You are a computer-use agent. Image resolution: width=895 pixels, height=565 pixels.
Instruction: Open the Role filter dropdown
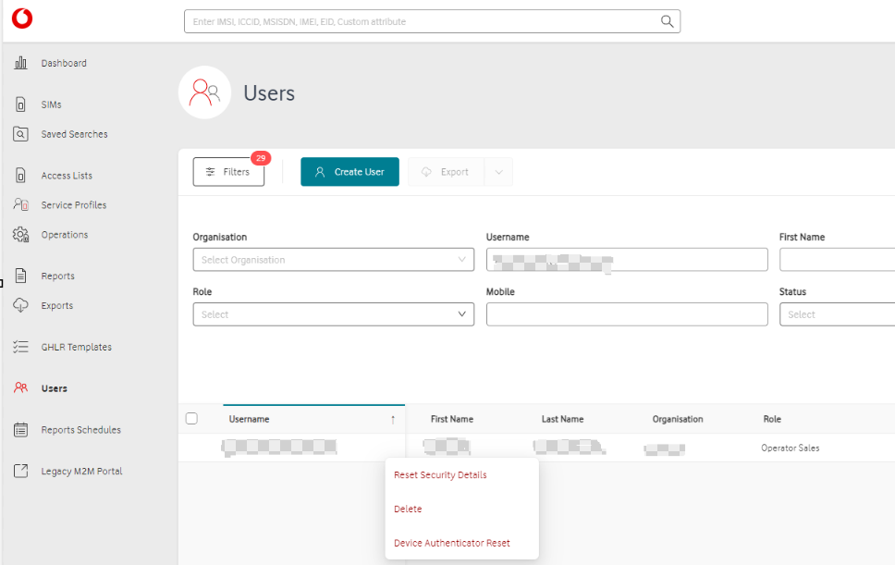(x=333, y=314)
